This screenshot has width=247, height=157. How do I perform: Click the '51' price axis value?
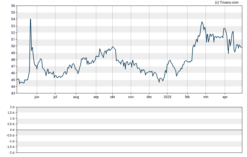(13, 39)
